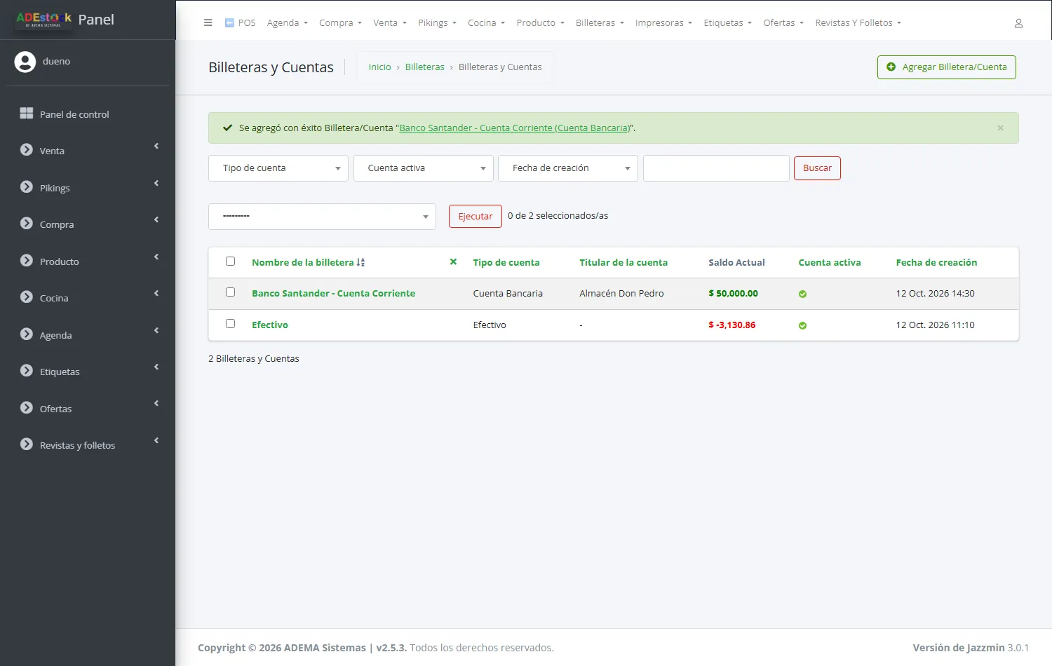Viewport: 1052px width, 666px height.
Task: Check the Banco Santander row checkbox
Action: pyautogui.click(x=230, y=292)
